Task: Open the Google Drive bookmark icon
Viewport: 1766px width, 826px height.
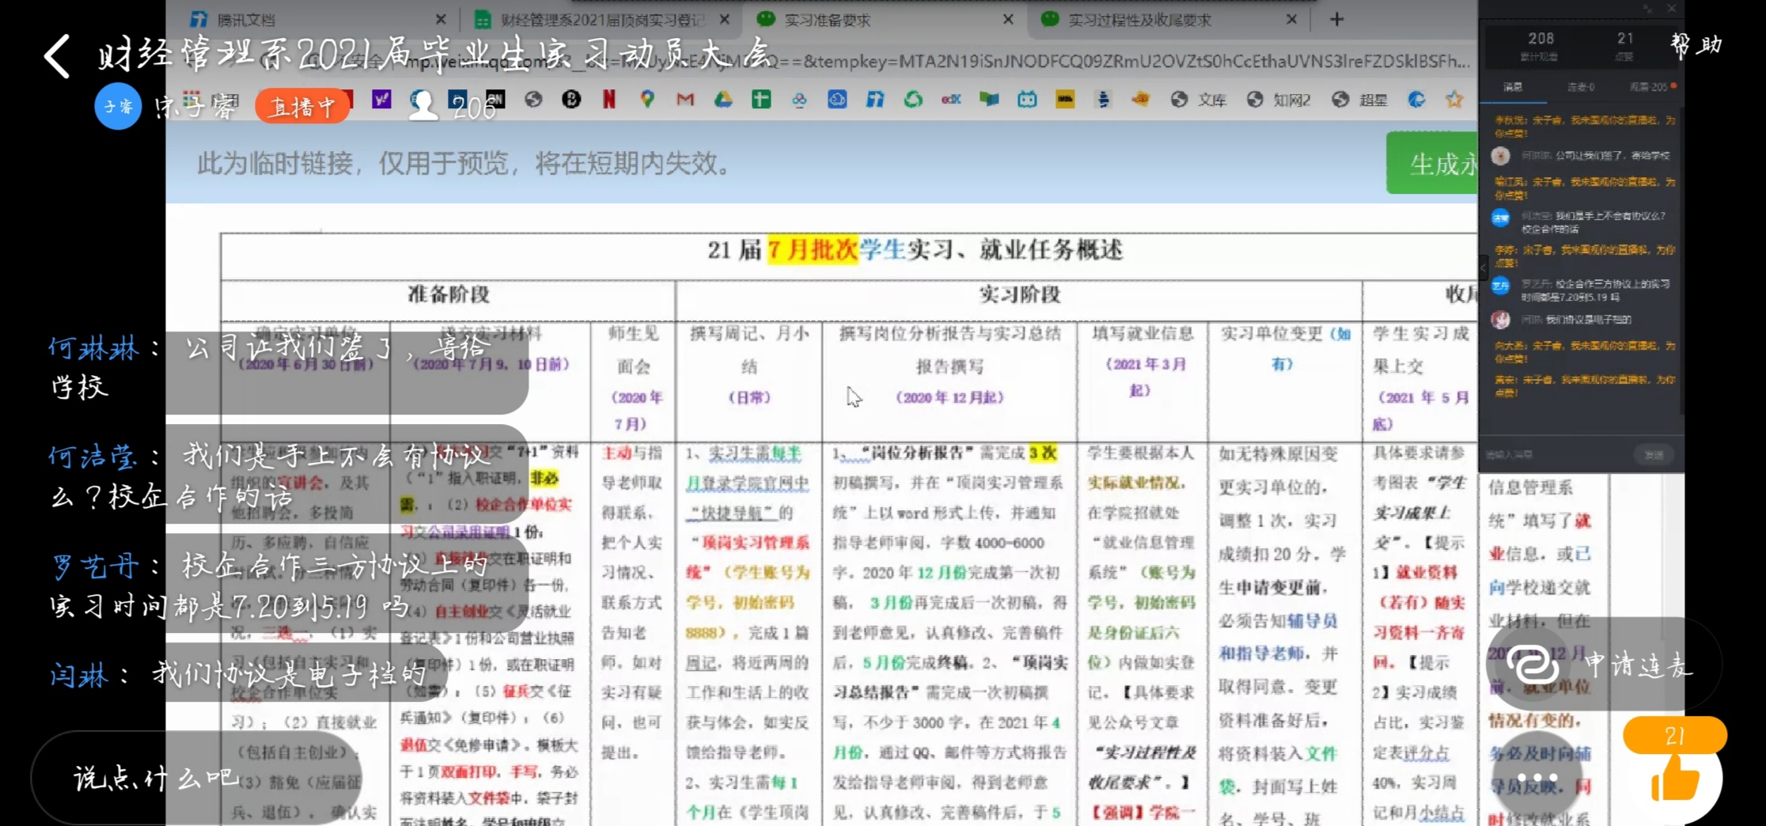Action: (723, 99)
